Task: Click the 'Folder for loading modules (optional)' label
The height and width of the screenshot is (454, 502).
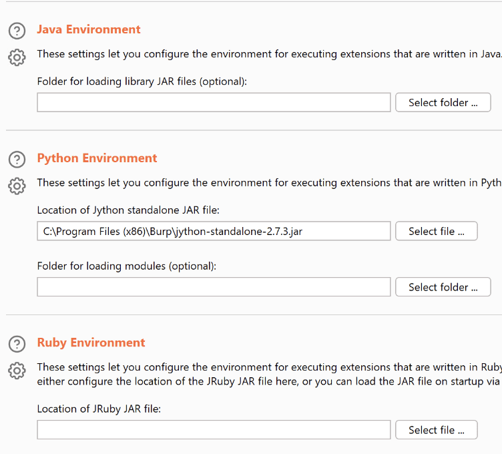Action: coord(127,266)
